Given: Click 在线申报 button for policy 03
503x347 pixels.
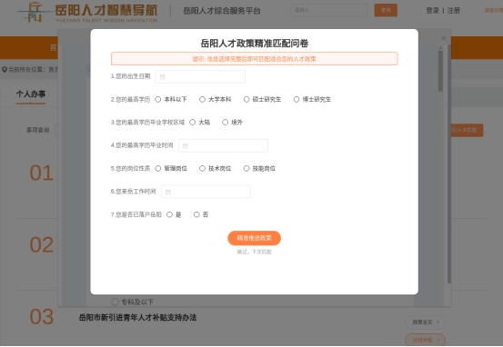Looking at the screenshot, I should click(x=426, y=340).
